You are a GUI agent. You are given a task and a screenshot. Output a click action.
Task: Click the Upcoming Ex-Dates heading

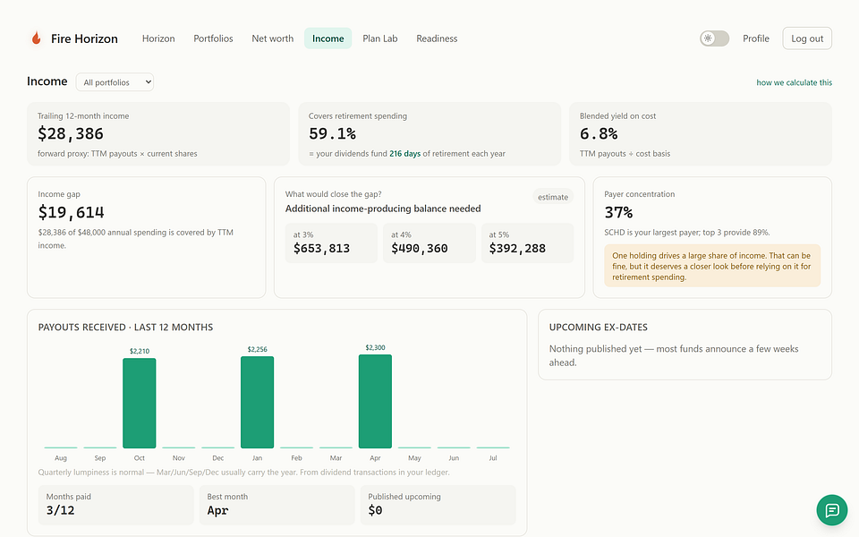pyautogui.click(x=599, y=328)
